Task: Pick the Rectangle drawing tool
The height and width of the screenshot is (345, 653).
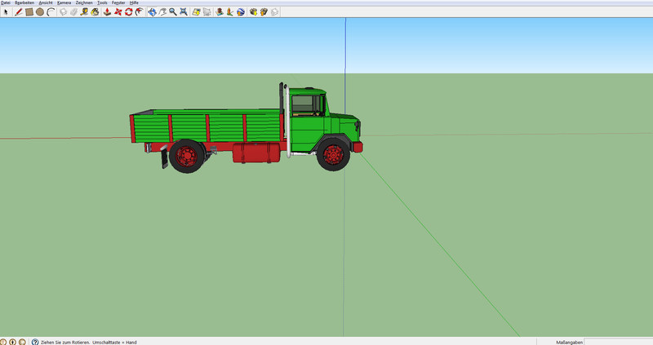Action: (x=29, y=12)
